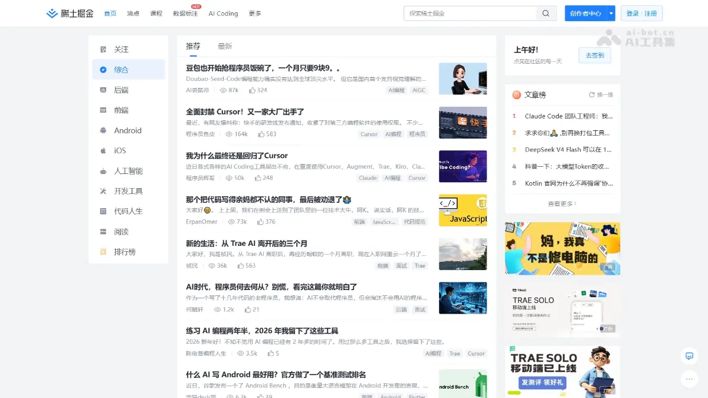708x398 pixels.
Task: Open 沸点 in top navigation
Action: click(x=133, y=14)
